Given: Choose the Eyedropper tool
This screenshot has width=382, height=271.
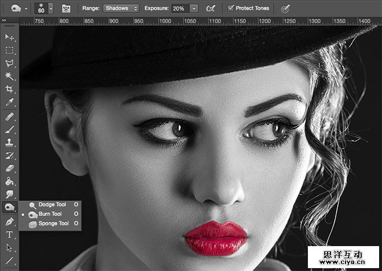Looking at the screenshot, I should 9,102.
